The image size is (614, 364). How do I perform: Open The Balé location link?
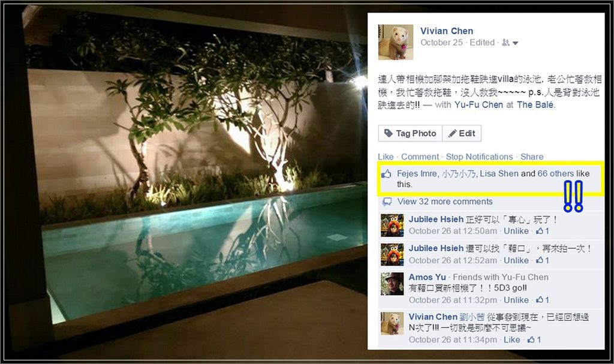click(535, 104)
